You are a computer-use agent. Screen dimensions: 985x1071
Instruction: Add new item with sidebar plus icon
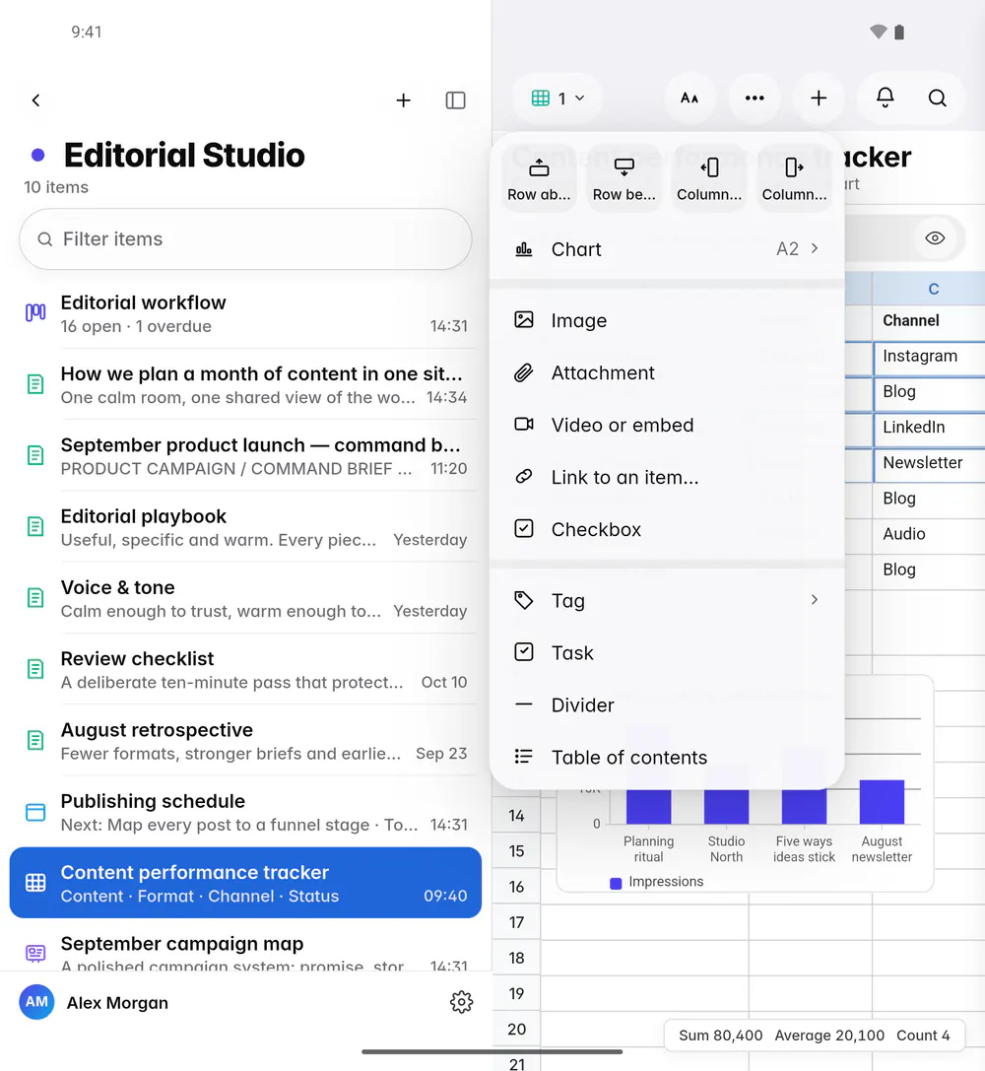coord(404,100)
